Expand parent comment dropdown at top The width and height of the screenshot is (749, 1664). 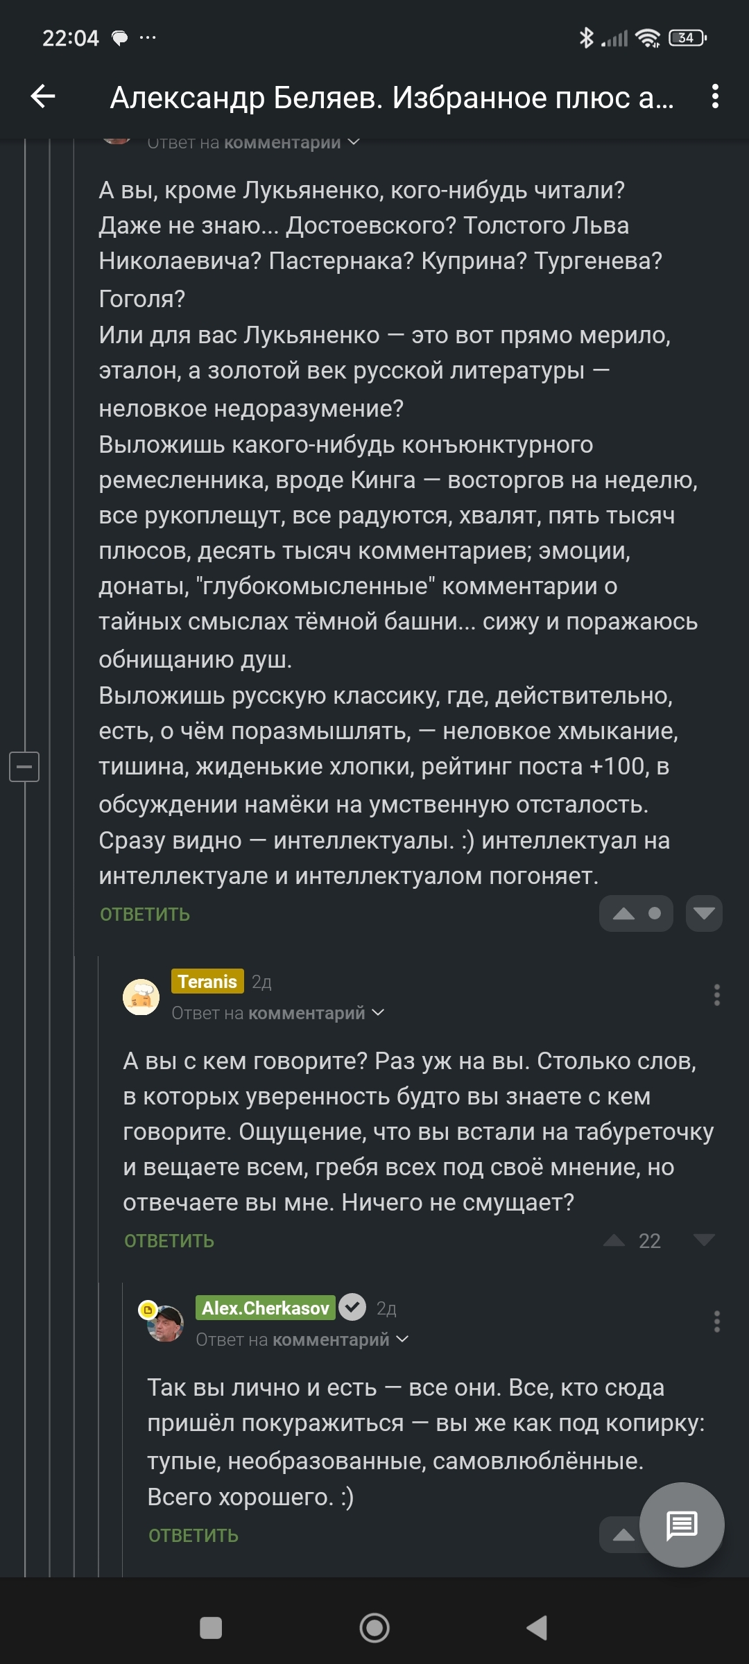[354, 142]
